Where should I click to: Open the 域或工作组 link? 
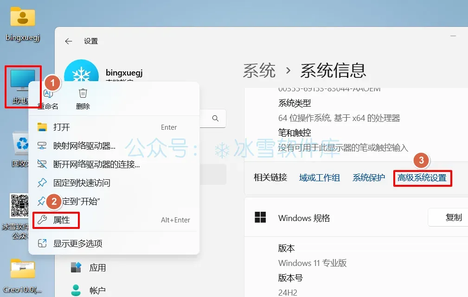tap(320, 178)
